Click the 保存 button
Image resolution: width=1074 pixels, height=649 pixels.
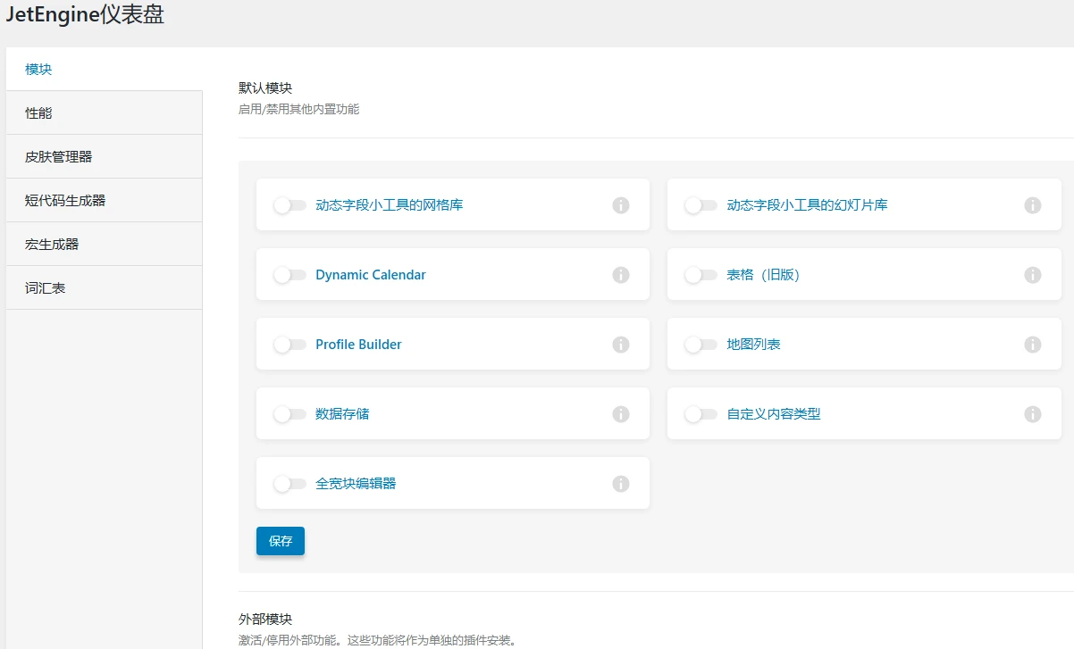pyautogui.click(x=280, y=541)
